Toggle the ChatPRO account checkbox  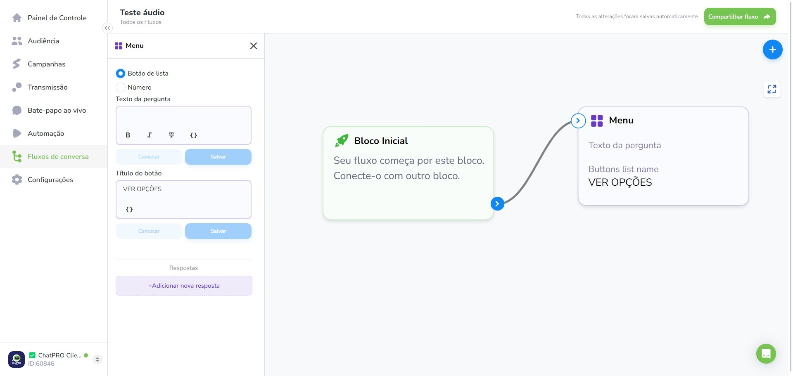[32, 355]
